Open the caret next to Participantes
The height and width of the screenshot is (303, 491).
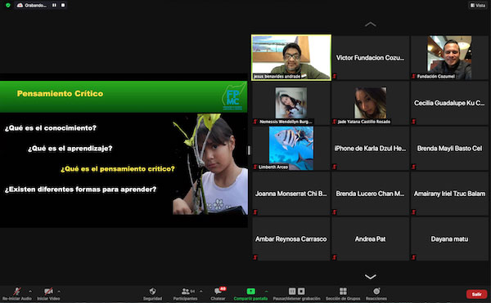click(x=200, y=291)
